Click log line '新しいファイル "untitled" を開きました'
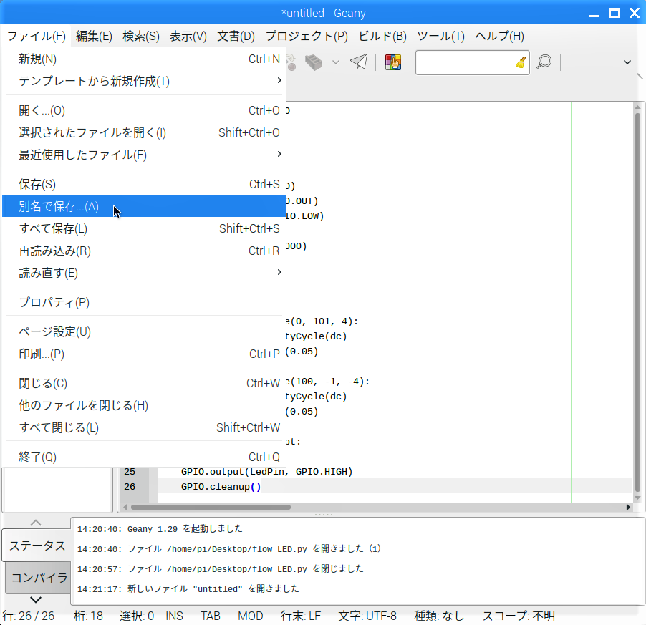646x625 pixels. pos(188,588)
